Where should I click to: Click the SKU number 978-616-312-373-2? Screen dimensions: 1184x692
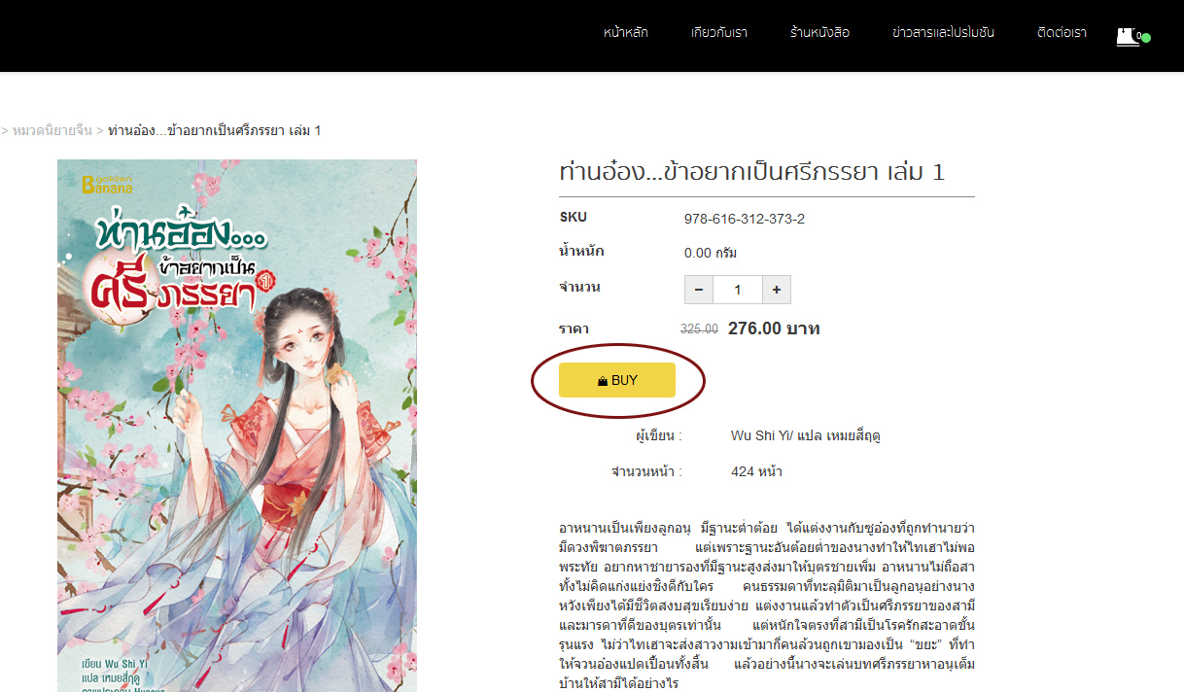tap(745, 219)
